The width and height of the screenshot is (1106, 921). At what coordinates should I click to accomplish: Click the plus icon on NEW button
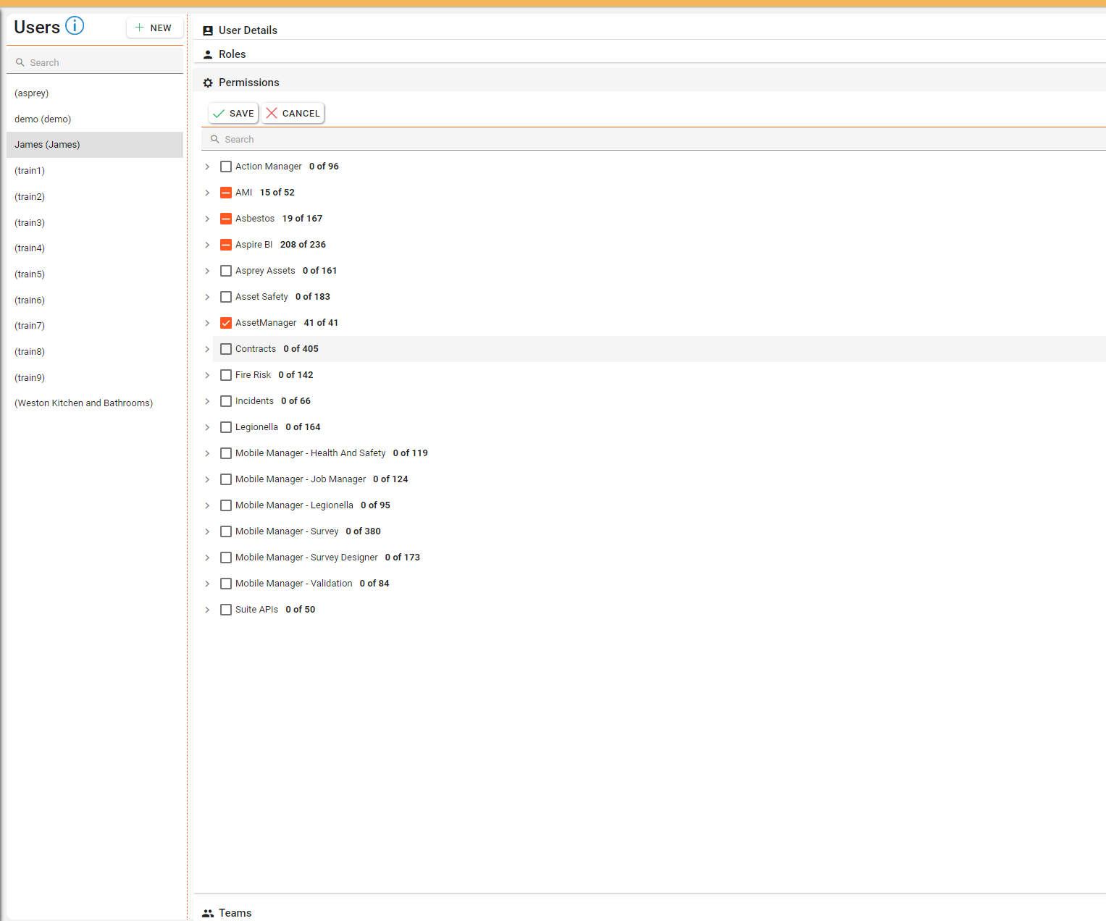click(x=140, y=28)
